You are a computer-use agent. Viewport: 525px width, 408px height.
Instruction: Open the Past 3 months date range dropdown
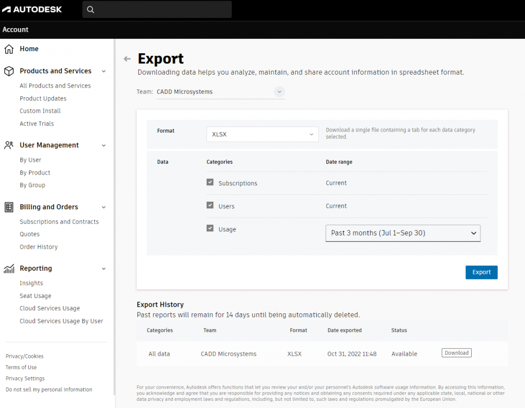pos(403,233)
